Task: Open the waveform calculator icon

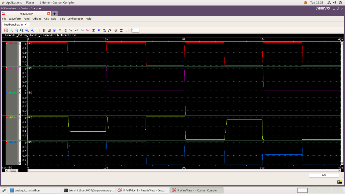Action: (49, 30)
